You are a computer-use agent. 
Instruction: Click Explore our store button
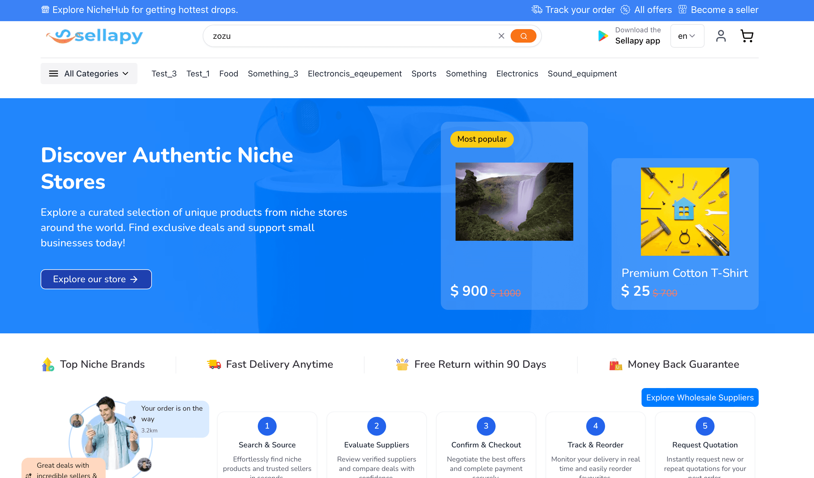click(96, 279)
